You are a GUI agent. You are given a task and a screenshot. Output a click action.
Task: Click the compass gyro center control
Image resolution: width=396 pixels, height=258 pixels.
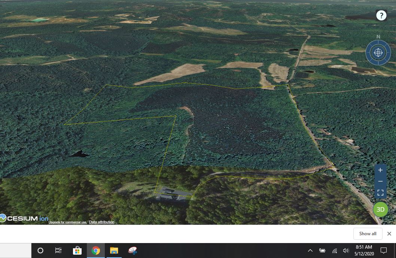pyautogui.click(x=378, y=53)
